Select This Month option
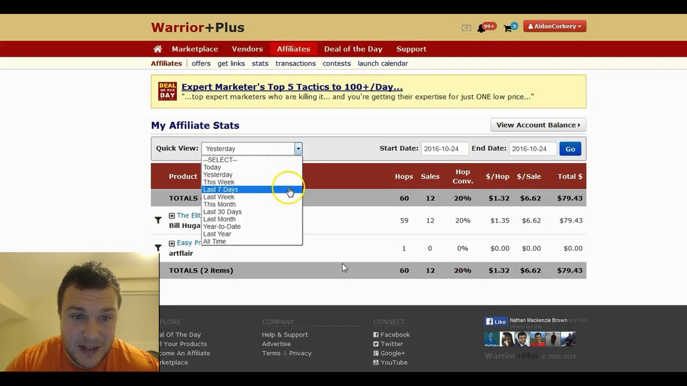Image resolution: width=687 pixels, height=386 pixels. (x=252, y=204)
